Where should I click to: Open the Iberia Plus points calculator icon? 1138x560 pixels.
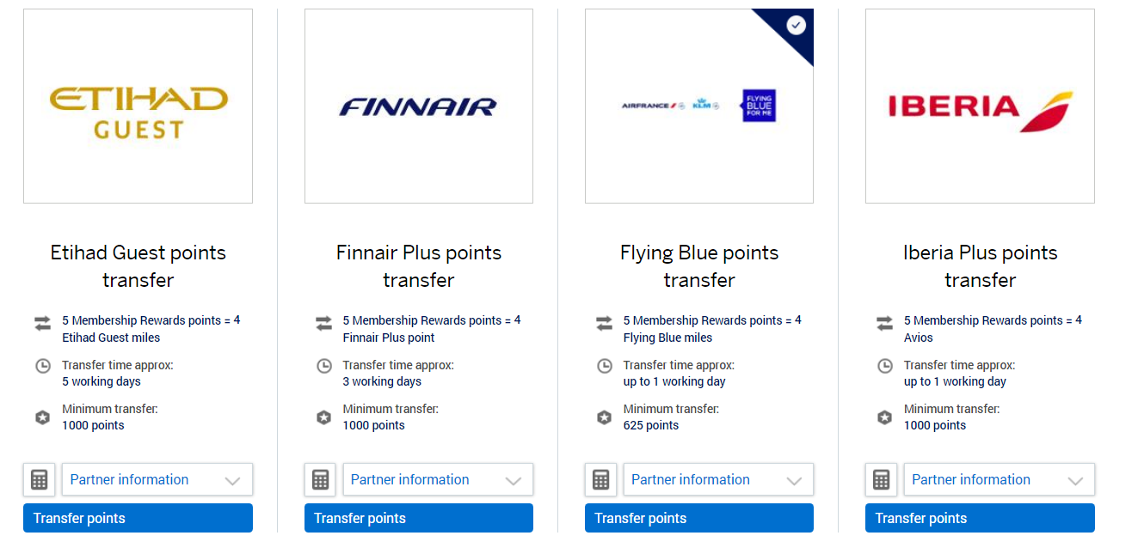tap(881, 479)
